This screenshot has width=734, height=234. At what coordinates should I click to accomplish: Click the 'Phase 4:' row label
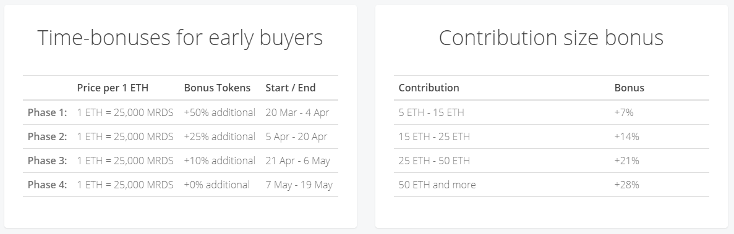click(x=47, y=185)
